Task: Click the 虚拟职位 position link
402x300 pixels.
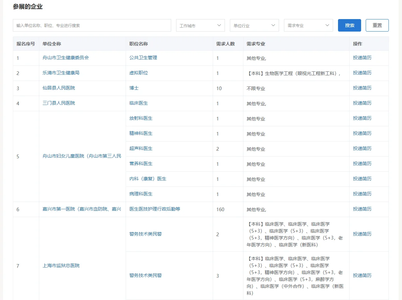Action: click(138, 73)
